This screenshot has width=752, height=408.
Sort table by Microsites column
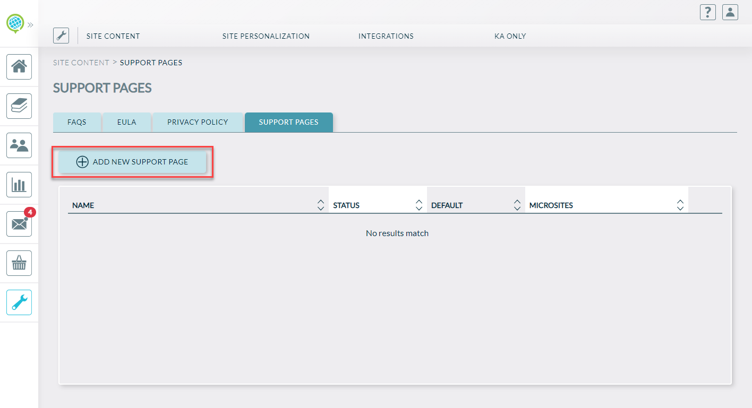(x=680, y=205)
